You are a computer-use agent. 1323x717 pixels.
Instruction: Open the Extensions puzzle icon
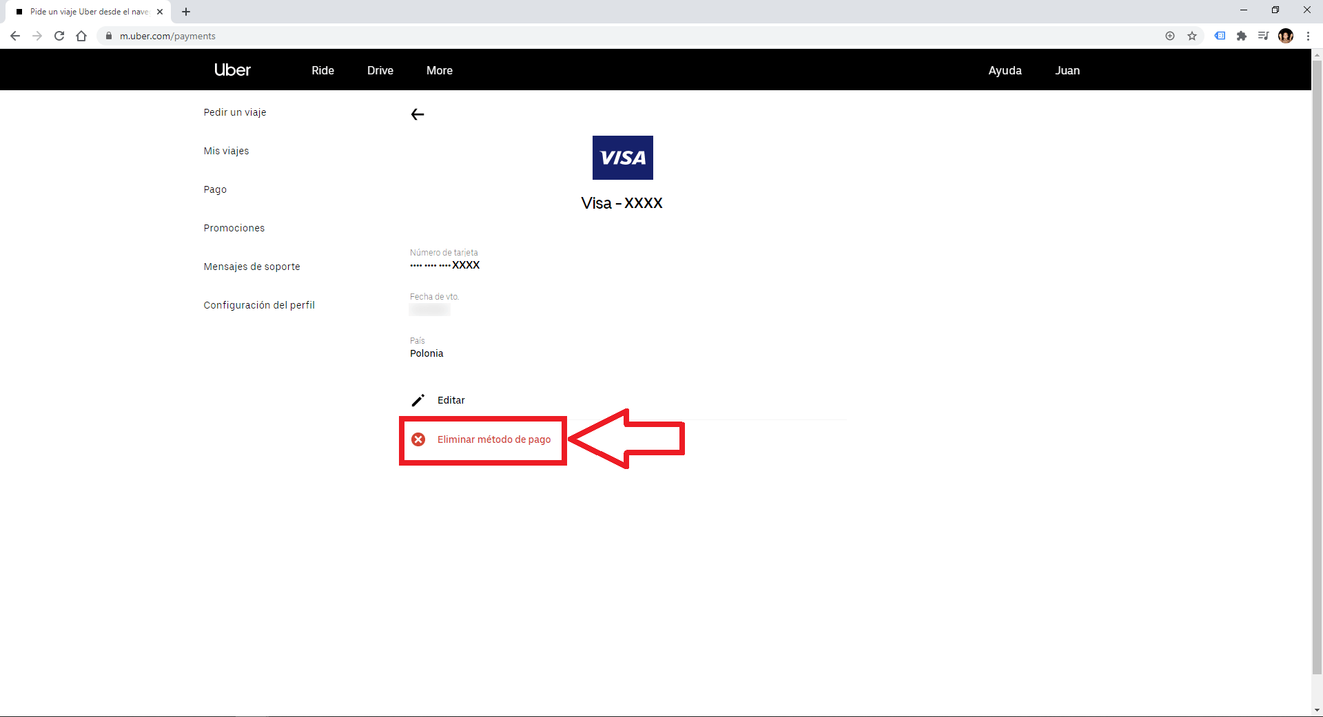pos(1242,36)
